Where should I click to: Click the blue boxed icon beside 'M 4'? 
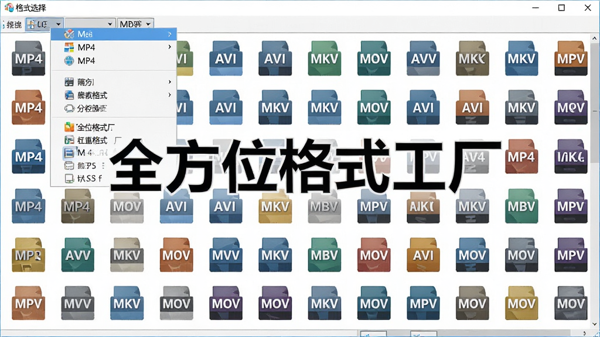(x=69, y=153)
